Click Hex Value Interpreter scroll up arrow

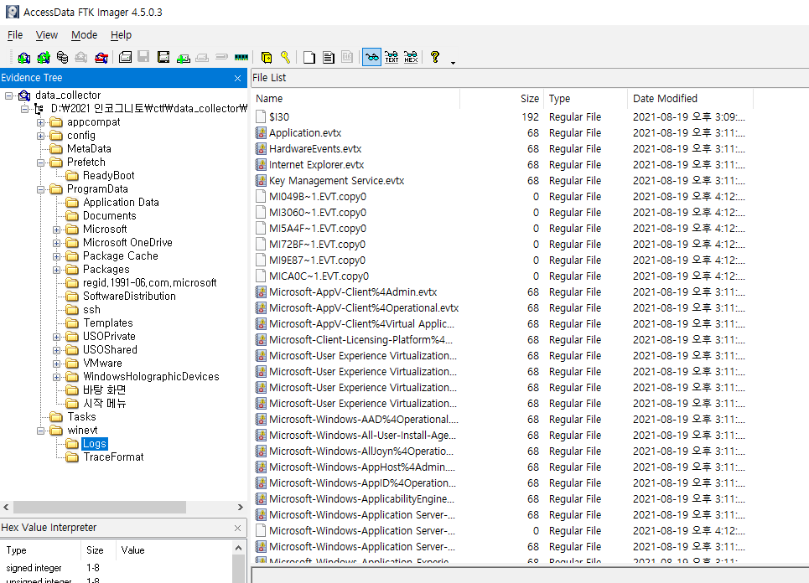point(238,548)
